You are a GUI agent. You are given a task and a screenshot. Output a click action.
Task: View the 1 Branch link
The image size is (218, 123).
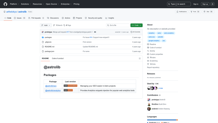pos(58,25)
